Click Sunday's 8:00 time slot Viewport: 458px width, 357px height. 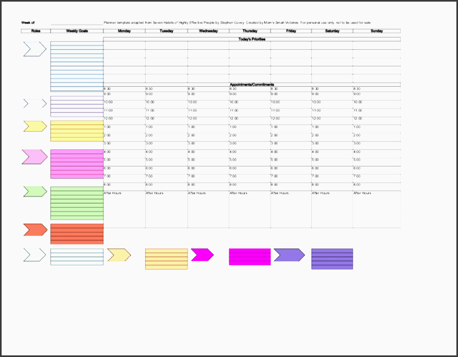point(377,186)
